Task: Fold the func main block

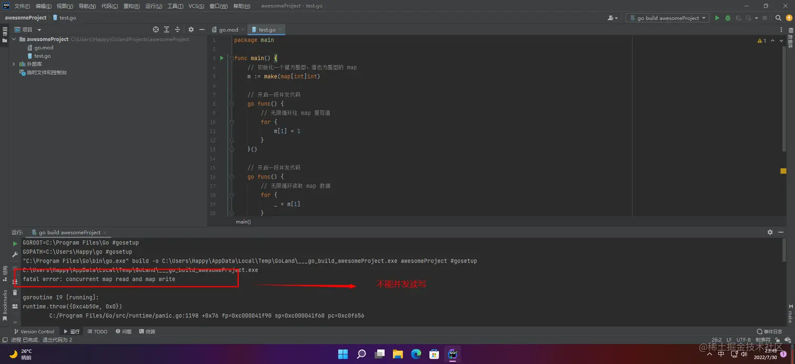Action: 231,58
